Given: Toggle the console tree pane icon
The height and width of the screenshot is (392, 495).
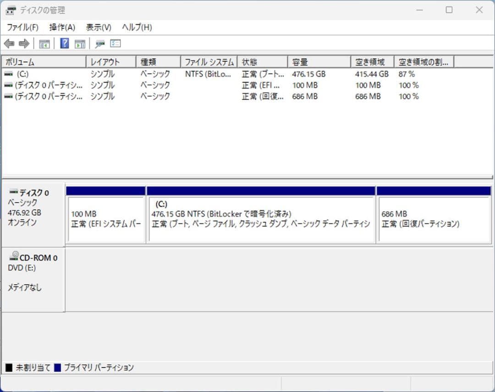Looking at the screenshot, I should pyautogui.click(x=44, y=43).
